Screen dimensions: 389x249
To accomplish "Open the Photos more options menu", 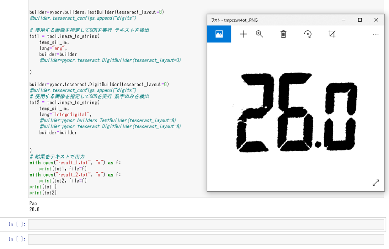I will pyautogui.click(x=376, y=34).
